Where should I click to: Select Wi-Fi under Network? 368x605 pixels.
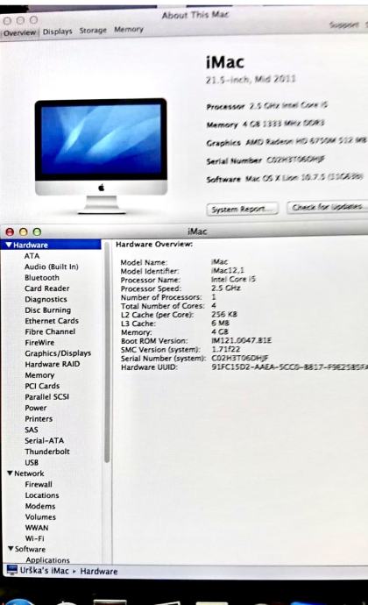34,537
